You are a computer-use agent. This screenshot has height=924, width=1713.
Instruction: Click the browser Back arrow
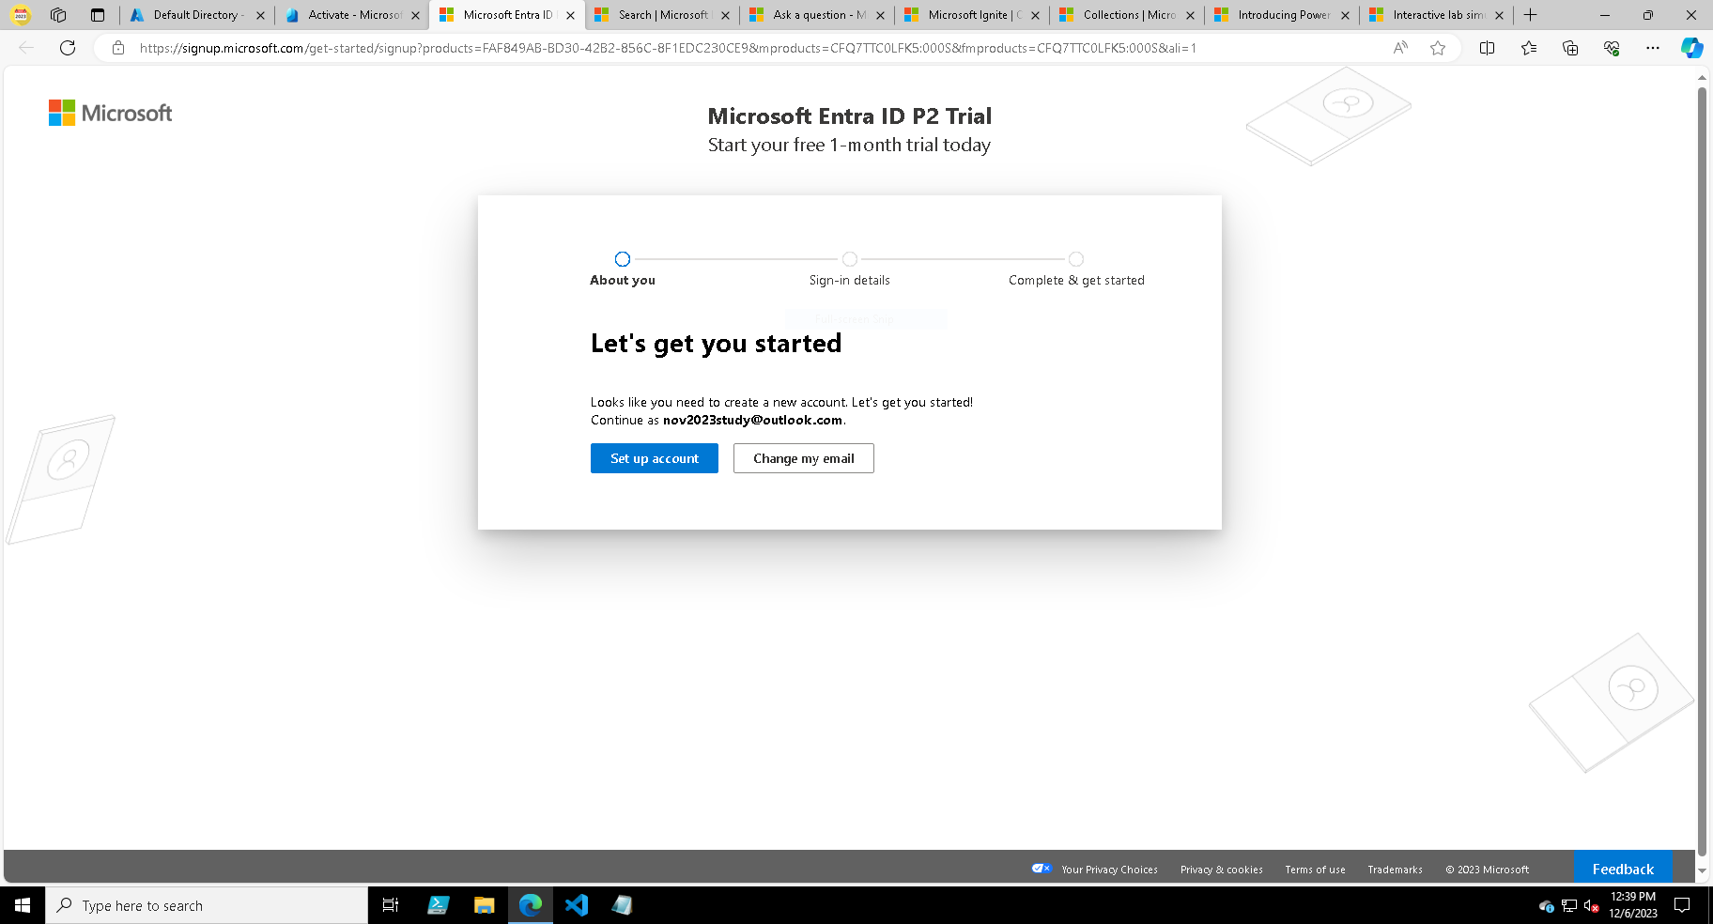[x=26, y=48]
